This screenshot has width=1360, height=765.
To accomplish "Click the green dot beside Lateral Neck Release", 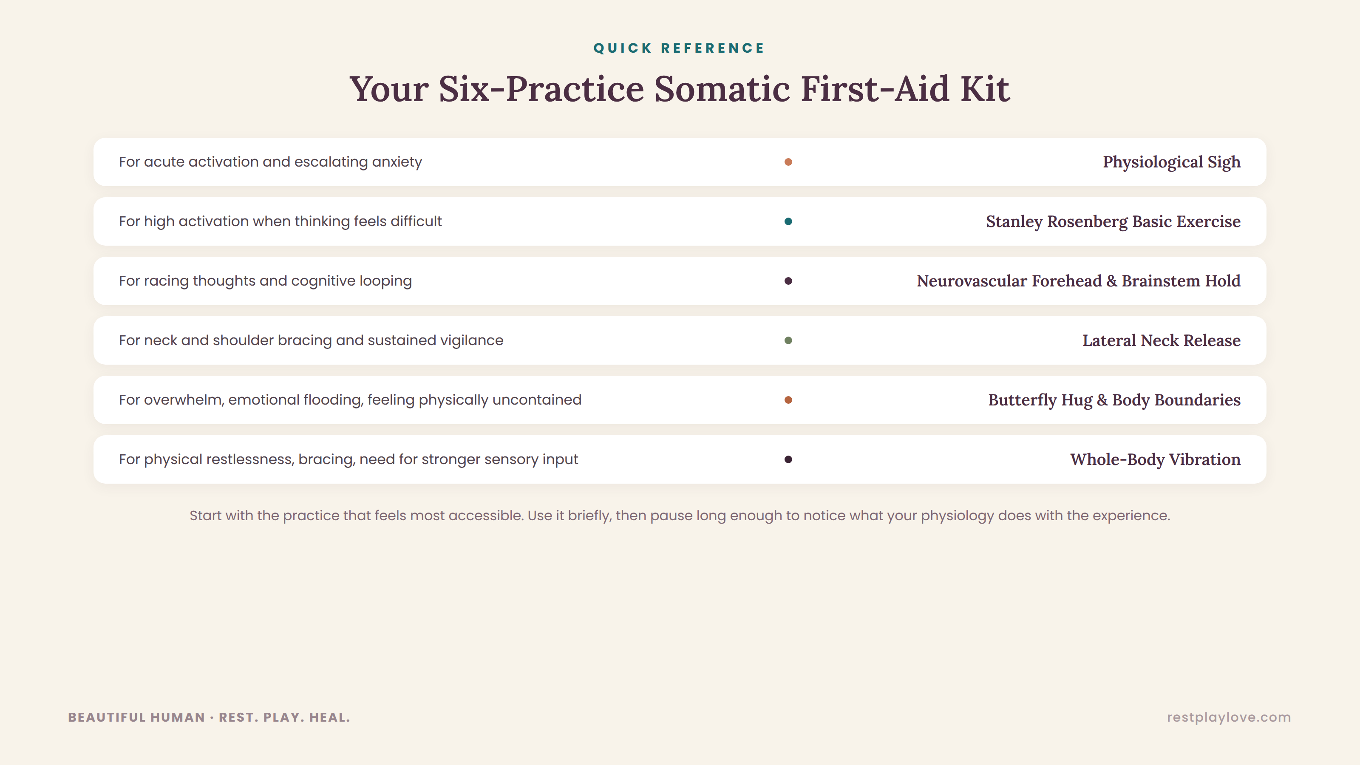I will point(788,340).
